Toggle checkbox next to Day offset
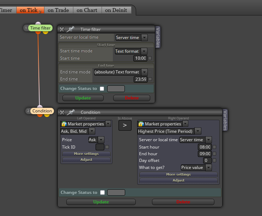 coord(214,160)
